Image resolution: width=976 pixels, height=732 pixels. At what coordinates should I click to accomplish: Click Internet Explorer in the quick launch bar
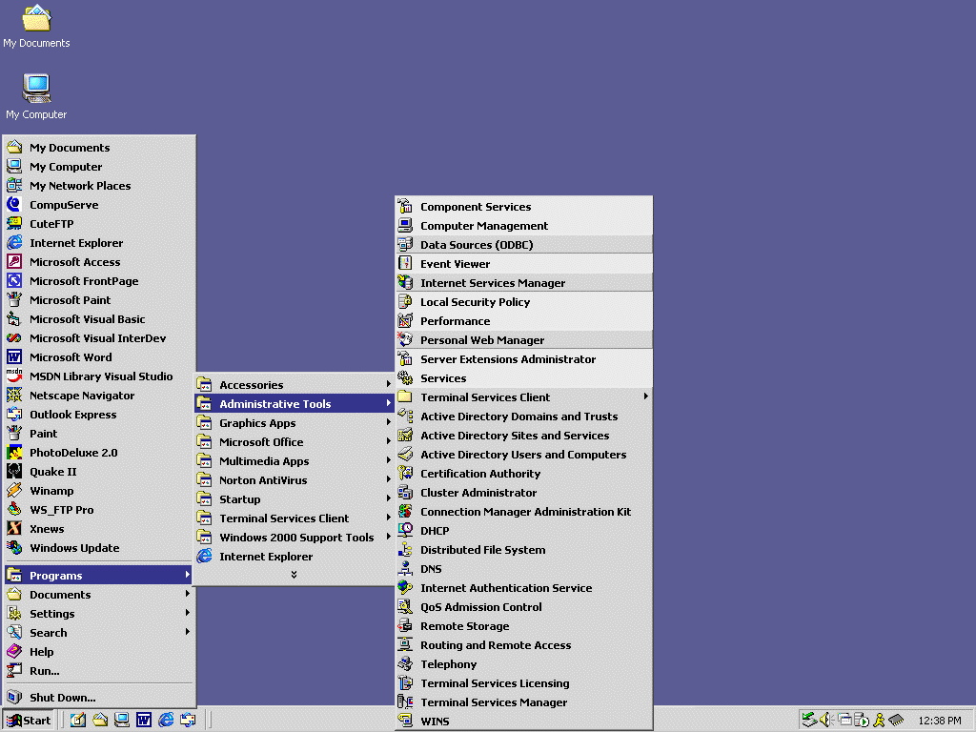pyautogui.click(x=166, y=720)
